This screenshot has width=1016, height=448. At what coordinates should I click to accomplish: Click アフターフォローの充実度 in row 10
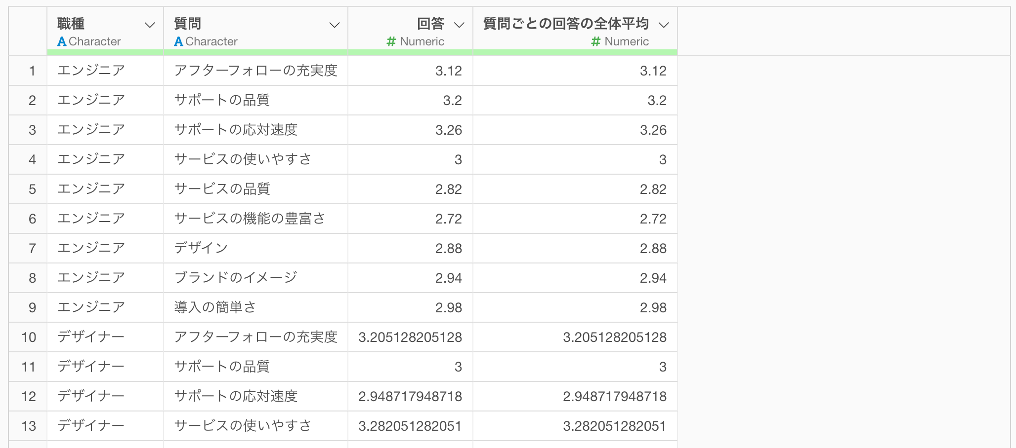click(255, 337)
